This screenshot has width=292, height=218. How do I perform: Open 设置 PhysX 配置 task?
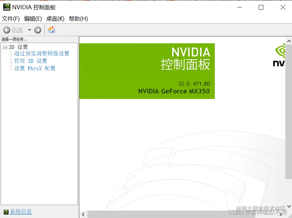coord(35,68)
